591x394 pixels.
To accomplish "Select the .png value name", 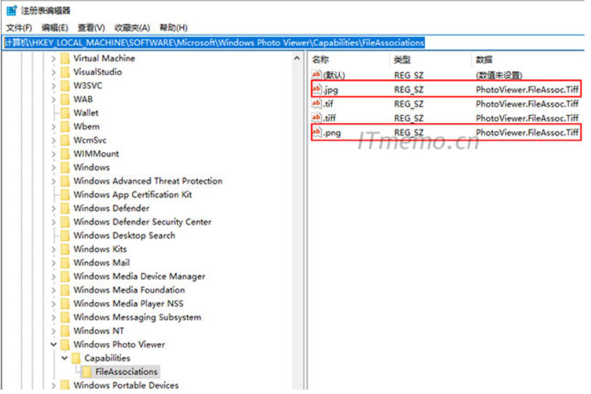I will (x=332, y=133).
